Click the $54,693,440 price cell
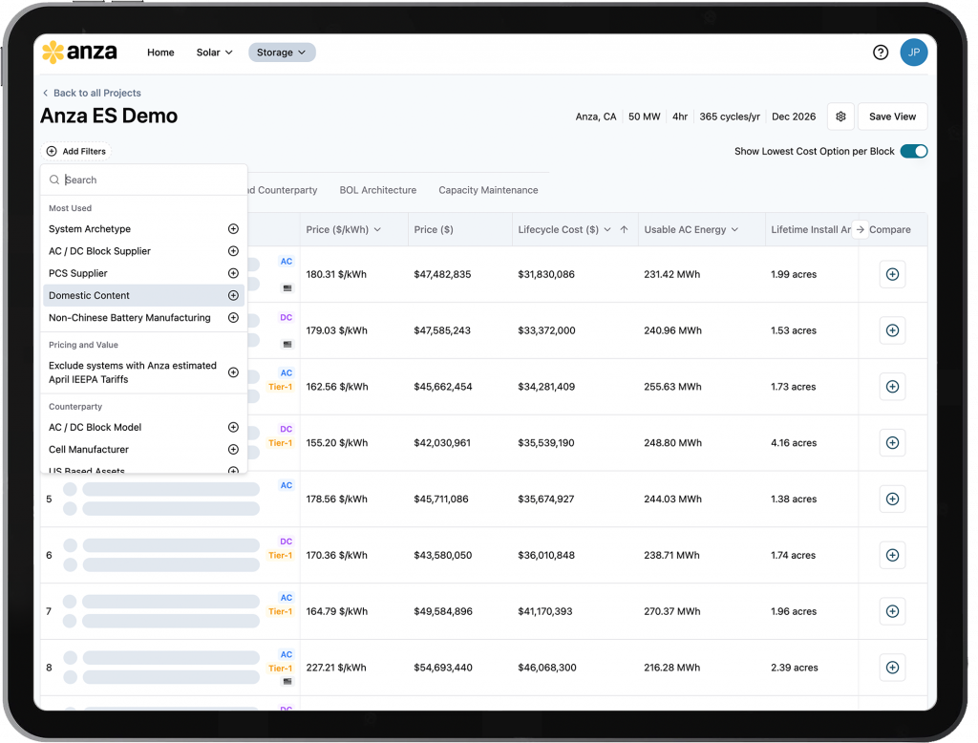 [x=443, y=668]
